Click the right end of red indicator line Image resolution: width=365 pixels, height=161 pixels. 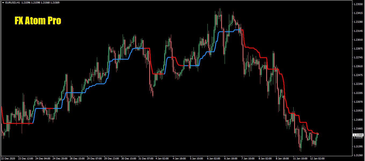pyautogui.click(x=318, y=133)
